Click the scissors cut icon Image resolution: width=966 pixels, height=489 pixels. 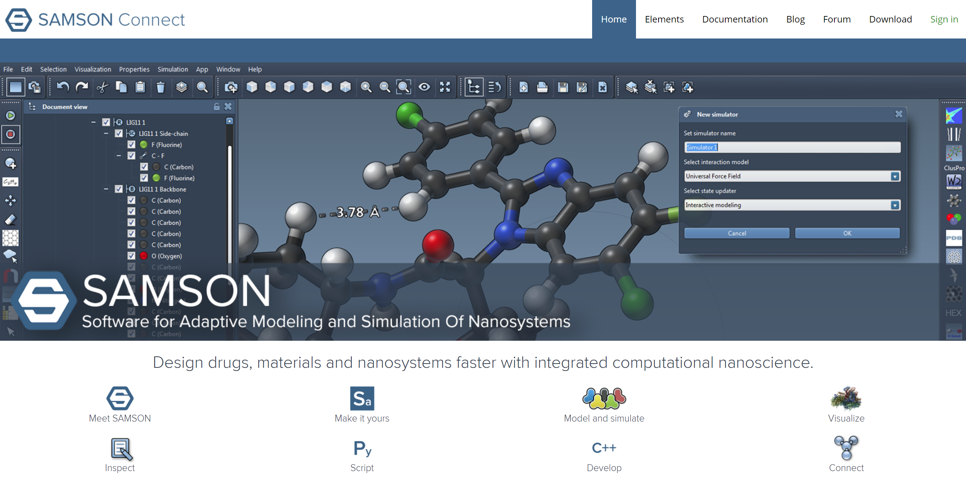[102, 87]
